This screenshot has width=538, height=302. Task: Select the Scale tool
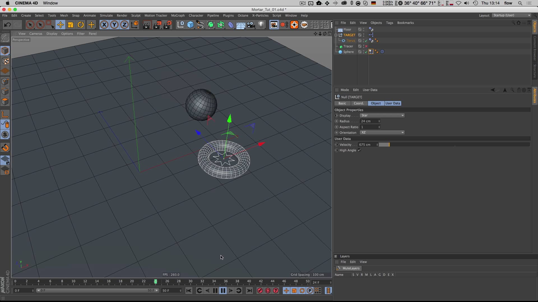[70, 25]
